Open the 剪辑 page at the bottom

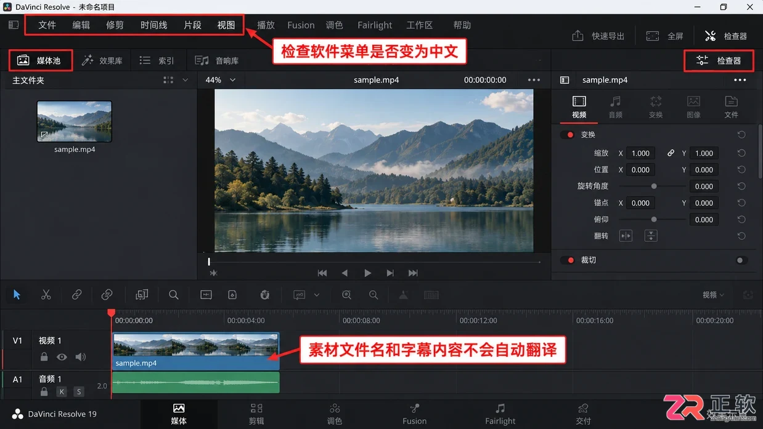[x=256, y=414]
